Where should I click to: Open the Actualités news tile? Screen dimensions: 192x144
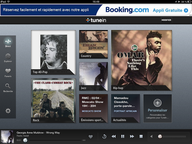coord(125,108)
